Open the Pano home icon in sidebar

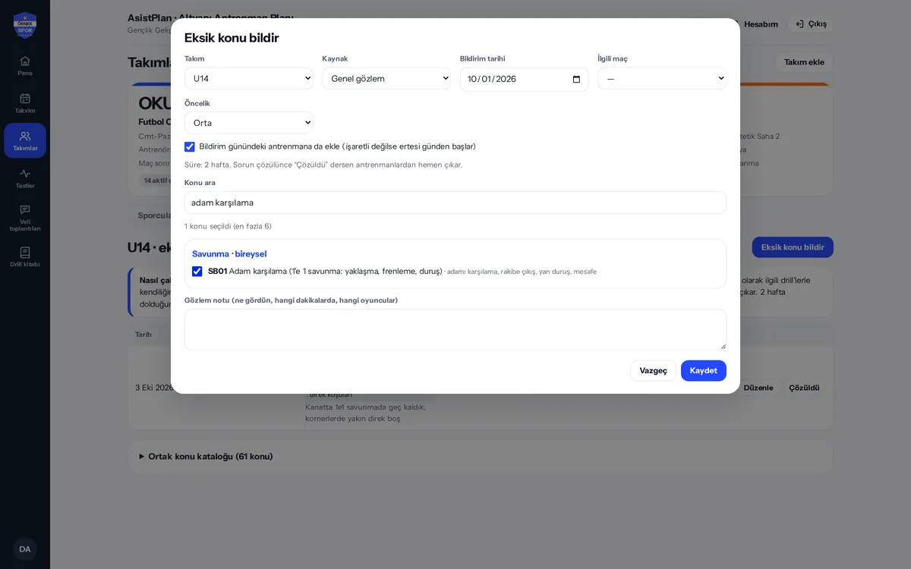pyautogui.click(x=25, y=61)
